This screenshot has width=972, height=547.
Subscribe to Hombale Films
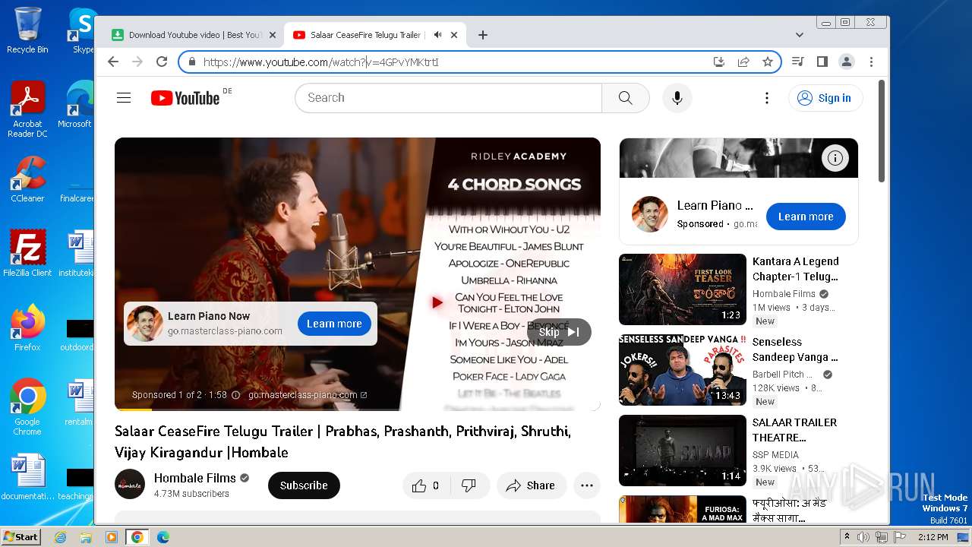click(304, 485)
